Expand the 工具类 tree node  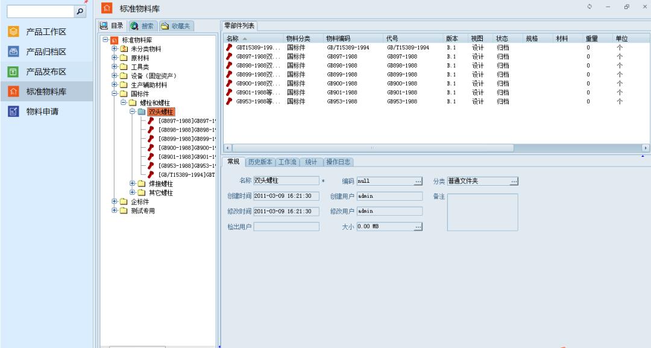pyautogui.click(x=115, y=66)
